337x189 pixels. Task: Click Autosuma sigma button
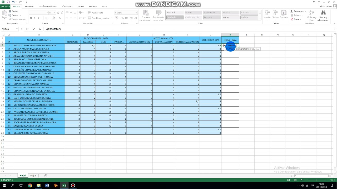pyautogui.click(x=297, y=11)
